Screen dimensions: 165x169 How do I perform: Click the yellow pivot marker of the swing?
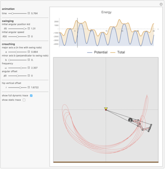click(x=106, y=108)
